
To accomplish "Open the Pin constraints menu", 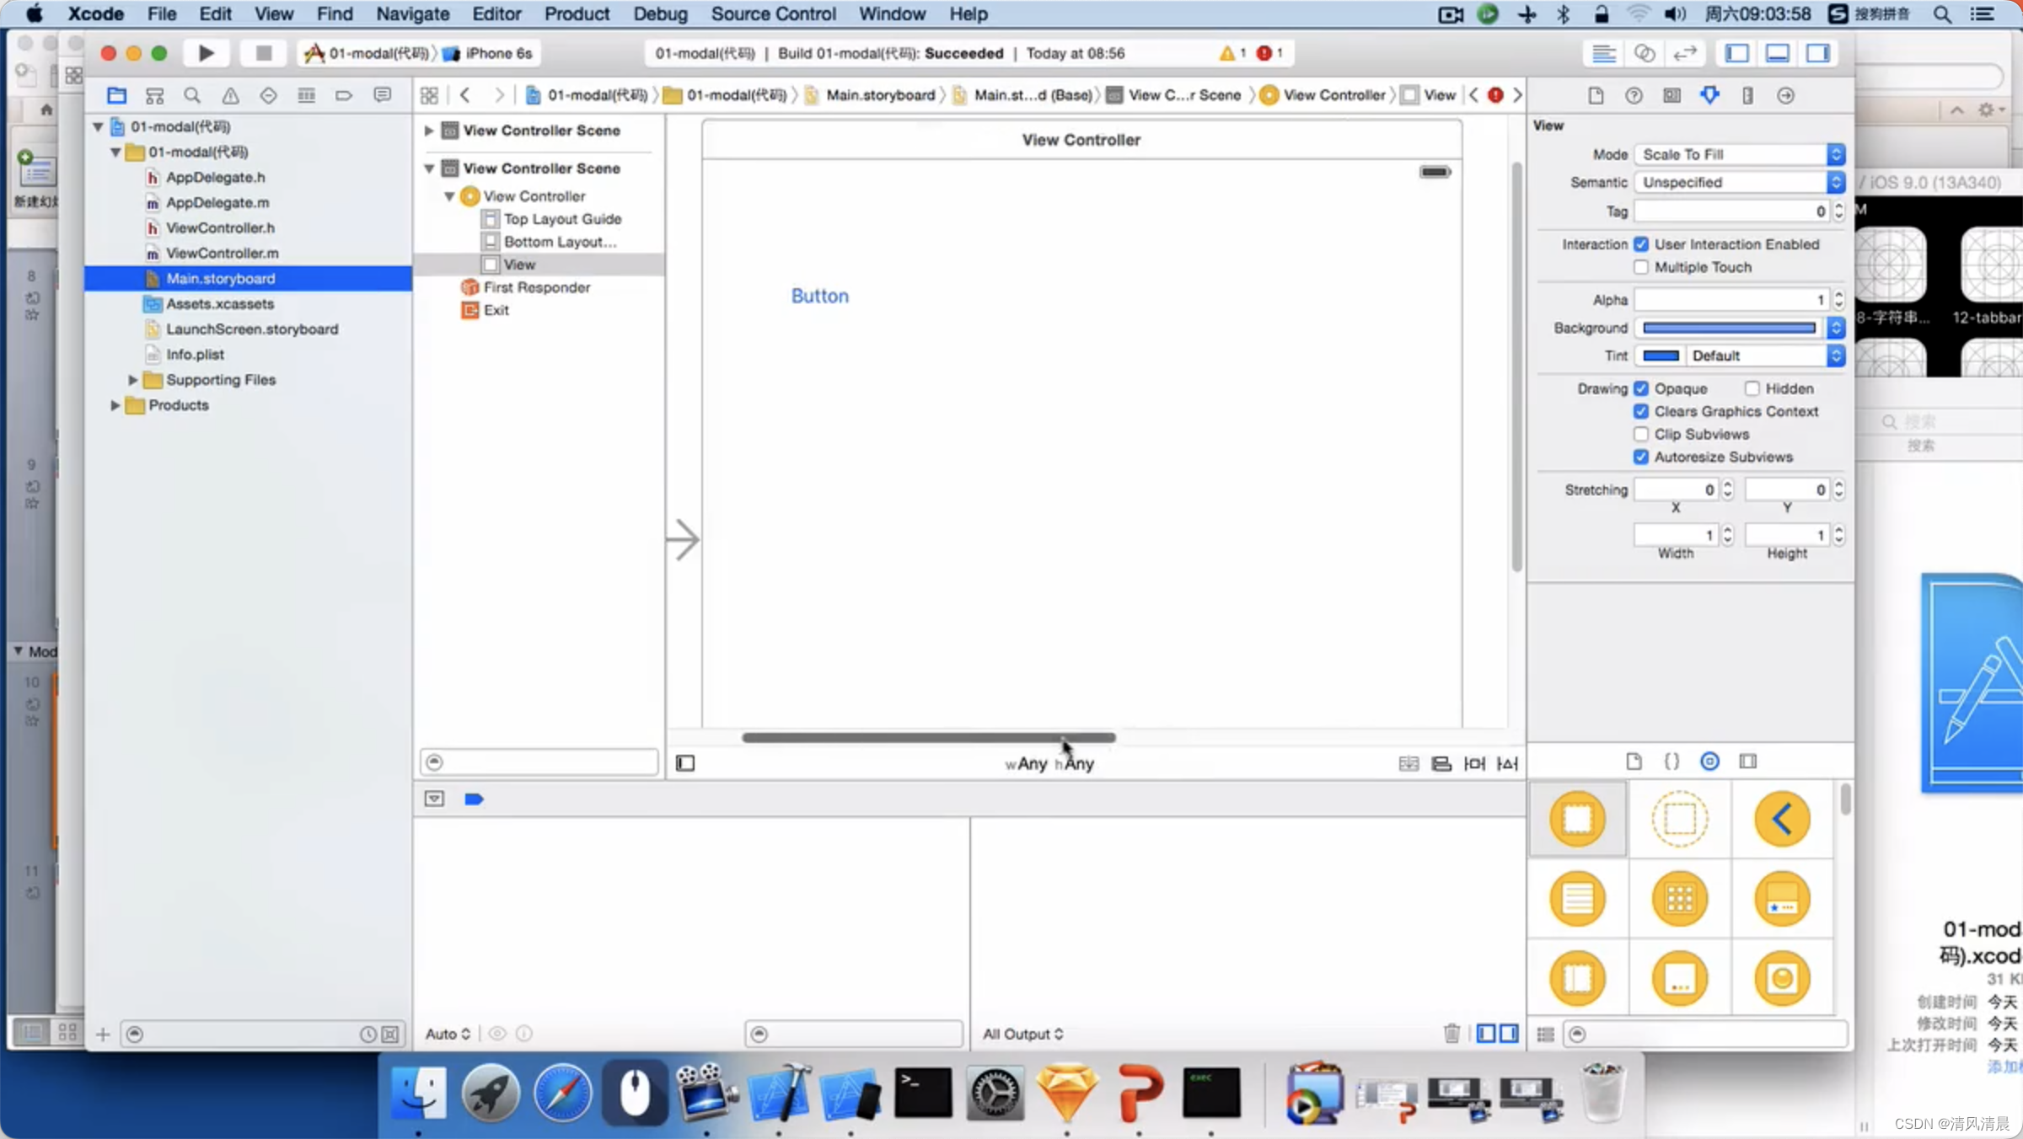I will tap(1474, 763).
